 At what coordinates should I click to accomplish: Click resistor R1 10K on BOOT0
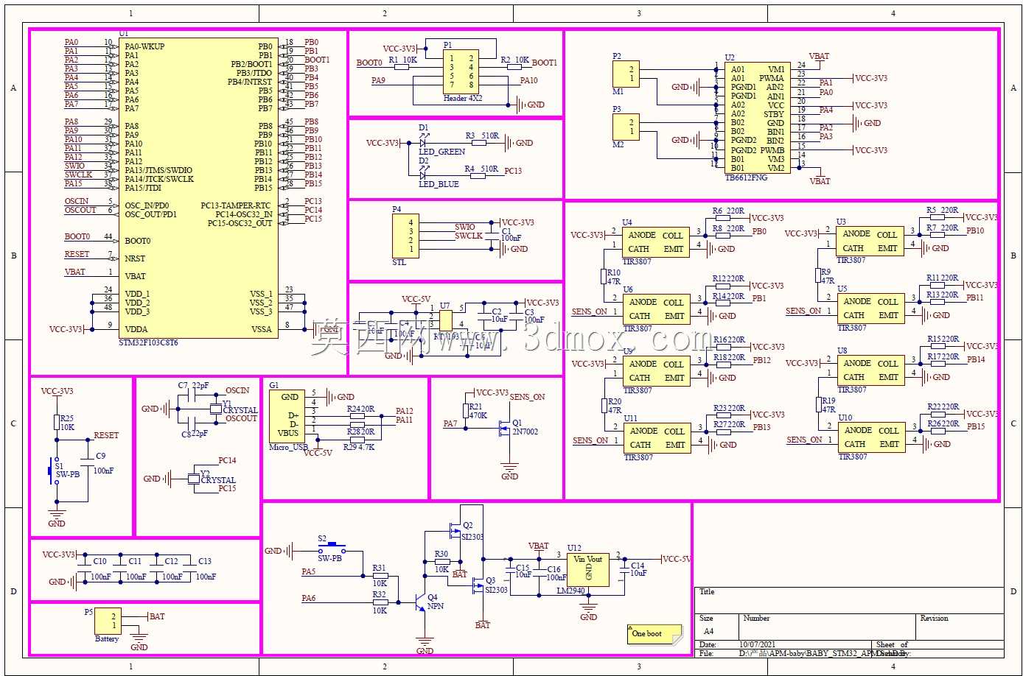click(401, 67)
